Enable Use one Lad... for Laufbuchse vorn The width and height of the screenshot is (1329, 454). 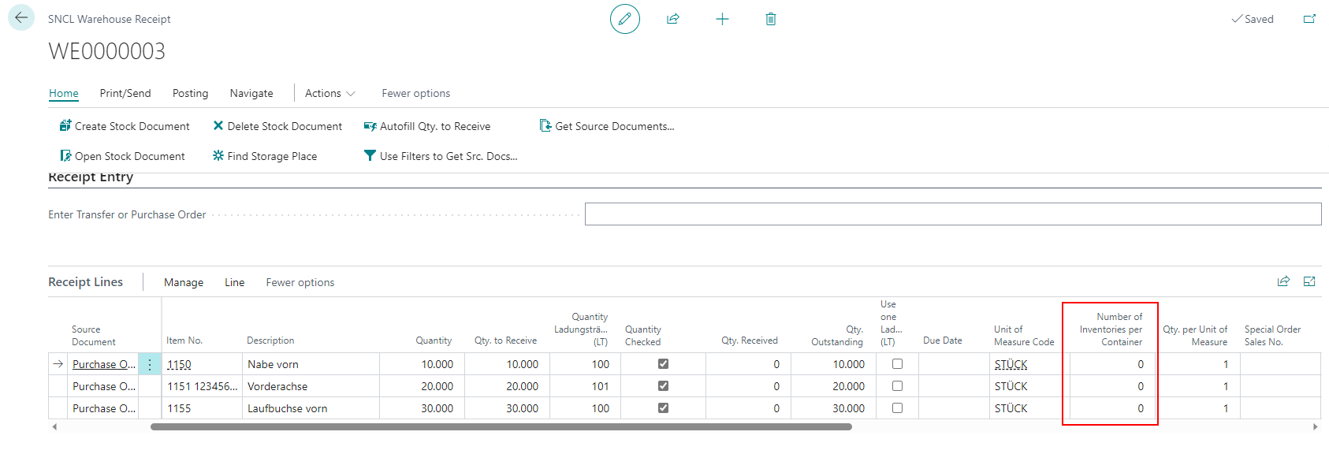[897, 408]
